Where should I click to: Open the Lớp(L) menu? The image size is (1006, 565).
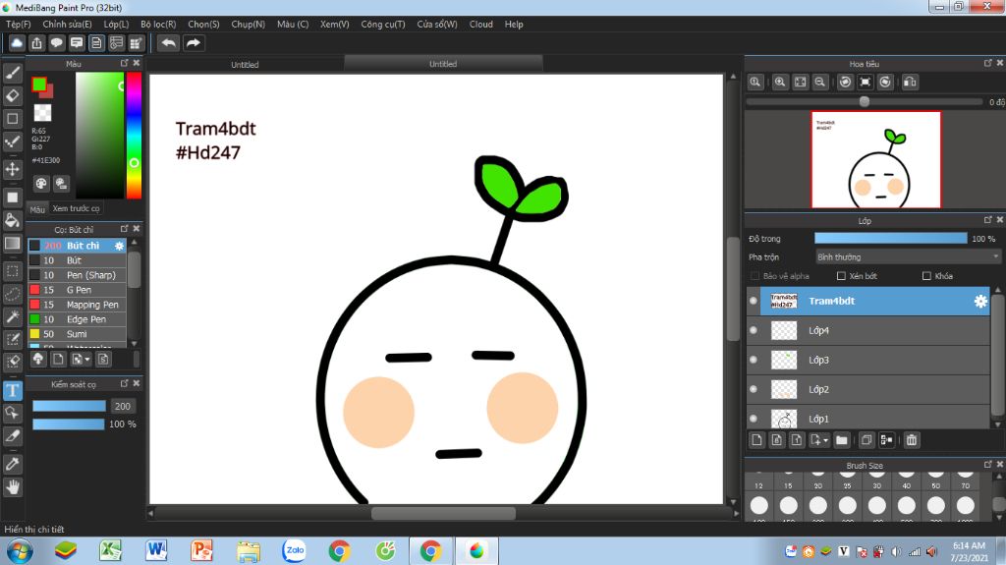click(116, 24)
